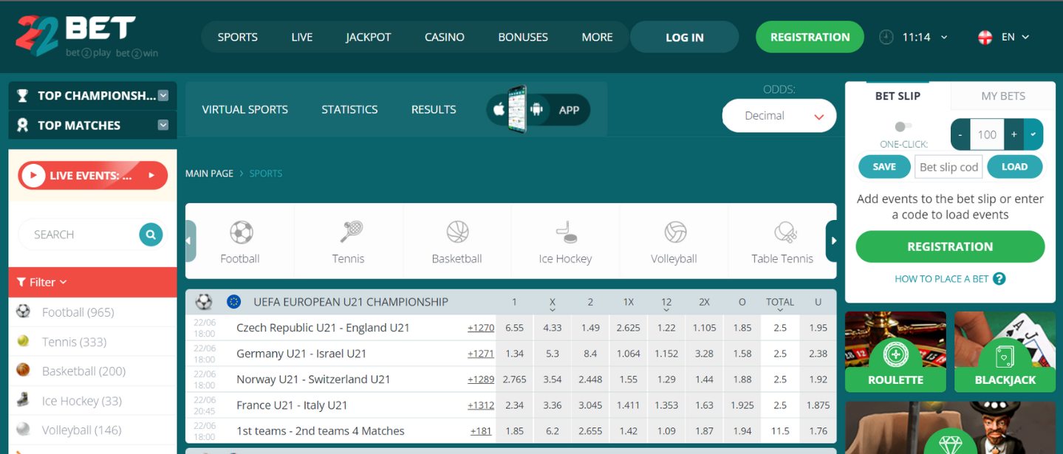Click the Top Matches medal icon
This screenshot has height=454, width=1063.
pyautogui.click(x=23, y=125)
